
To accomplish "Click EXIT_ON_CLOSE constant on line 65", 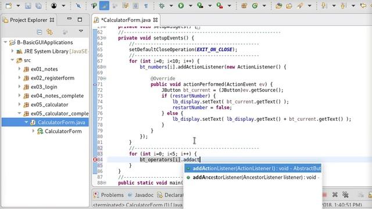I will (214, 49).
